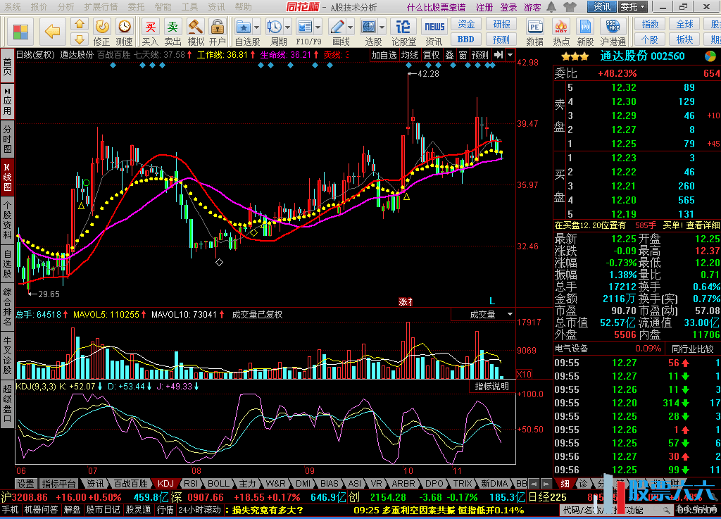The width and height of the screenshot is (721, 519).
Task: Click the 修正 refresh icon
Action: [x=101, y=27]
